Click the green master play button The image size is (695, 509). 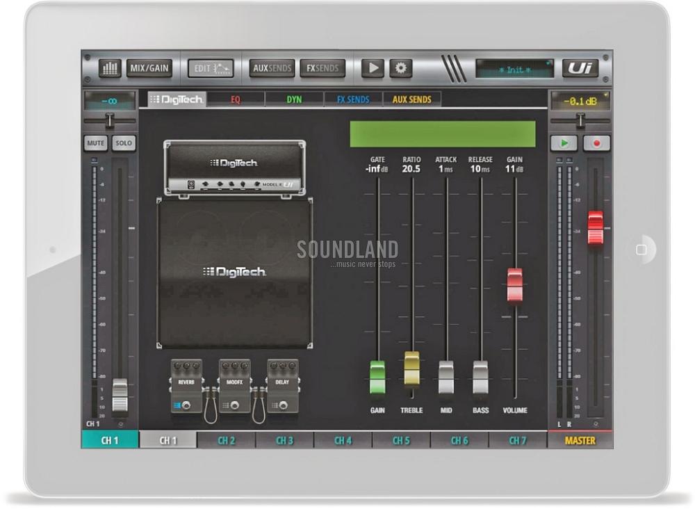(564, 143)
